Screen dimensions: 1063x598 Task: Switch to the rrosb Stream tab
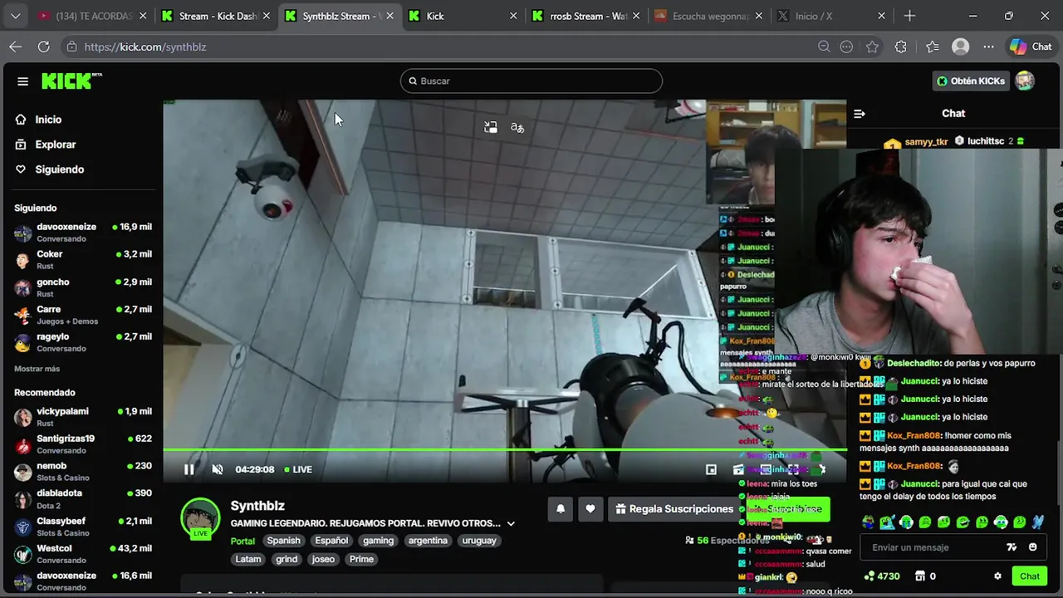[x=587, y=16]
